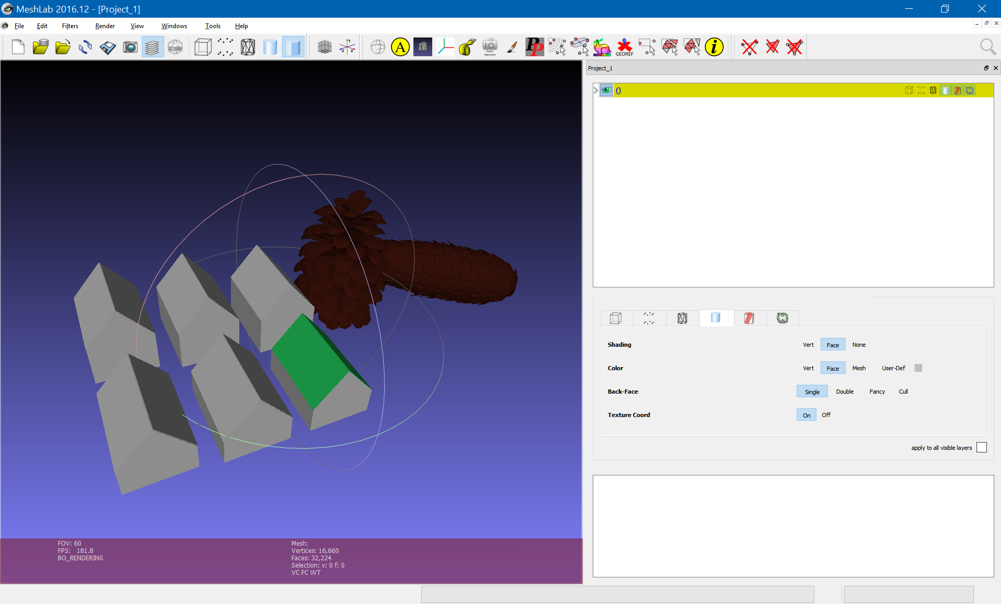Select the solid face rendering panel icon
Image resolution: width=1001 pixels, height=604 pixels.
(716, 318)
